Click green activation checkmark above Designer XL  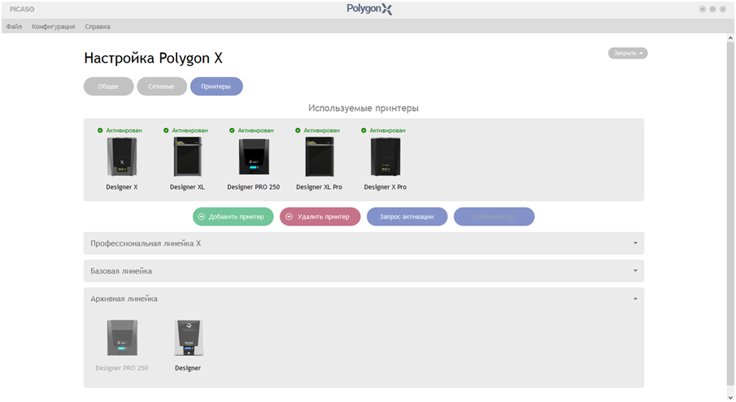(x=166, y=130)
